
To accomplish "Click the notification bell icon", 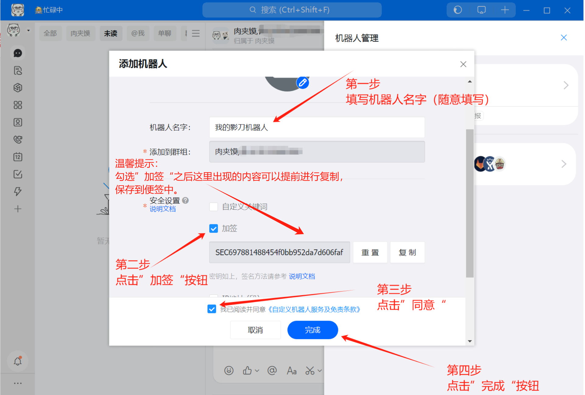I will (x=18, y=361).
